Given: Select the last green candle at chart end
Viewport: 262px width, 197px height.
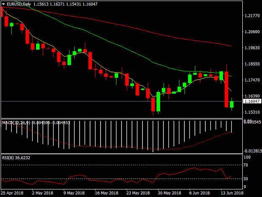Looking at the screenshot, I should tap(232, 104).
